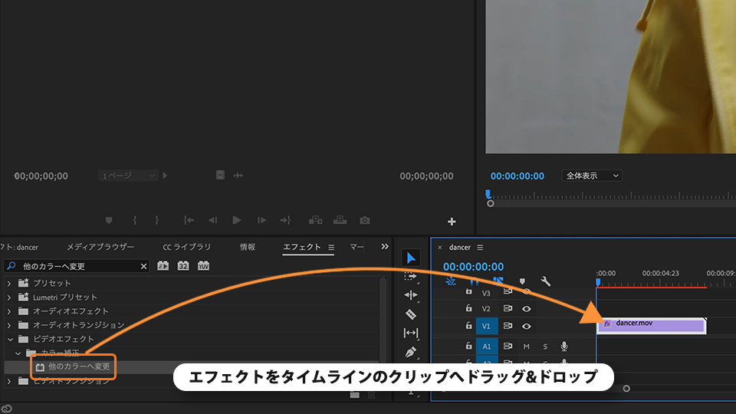Expand the Lumetri プリセット folder
This screenshot has width=736, height=414.
[9, 297]
